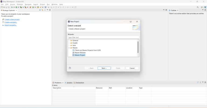The image size is (207, 108).
Task: Click the Debug bug toolbar icon
Action: (12, 7)
